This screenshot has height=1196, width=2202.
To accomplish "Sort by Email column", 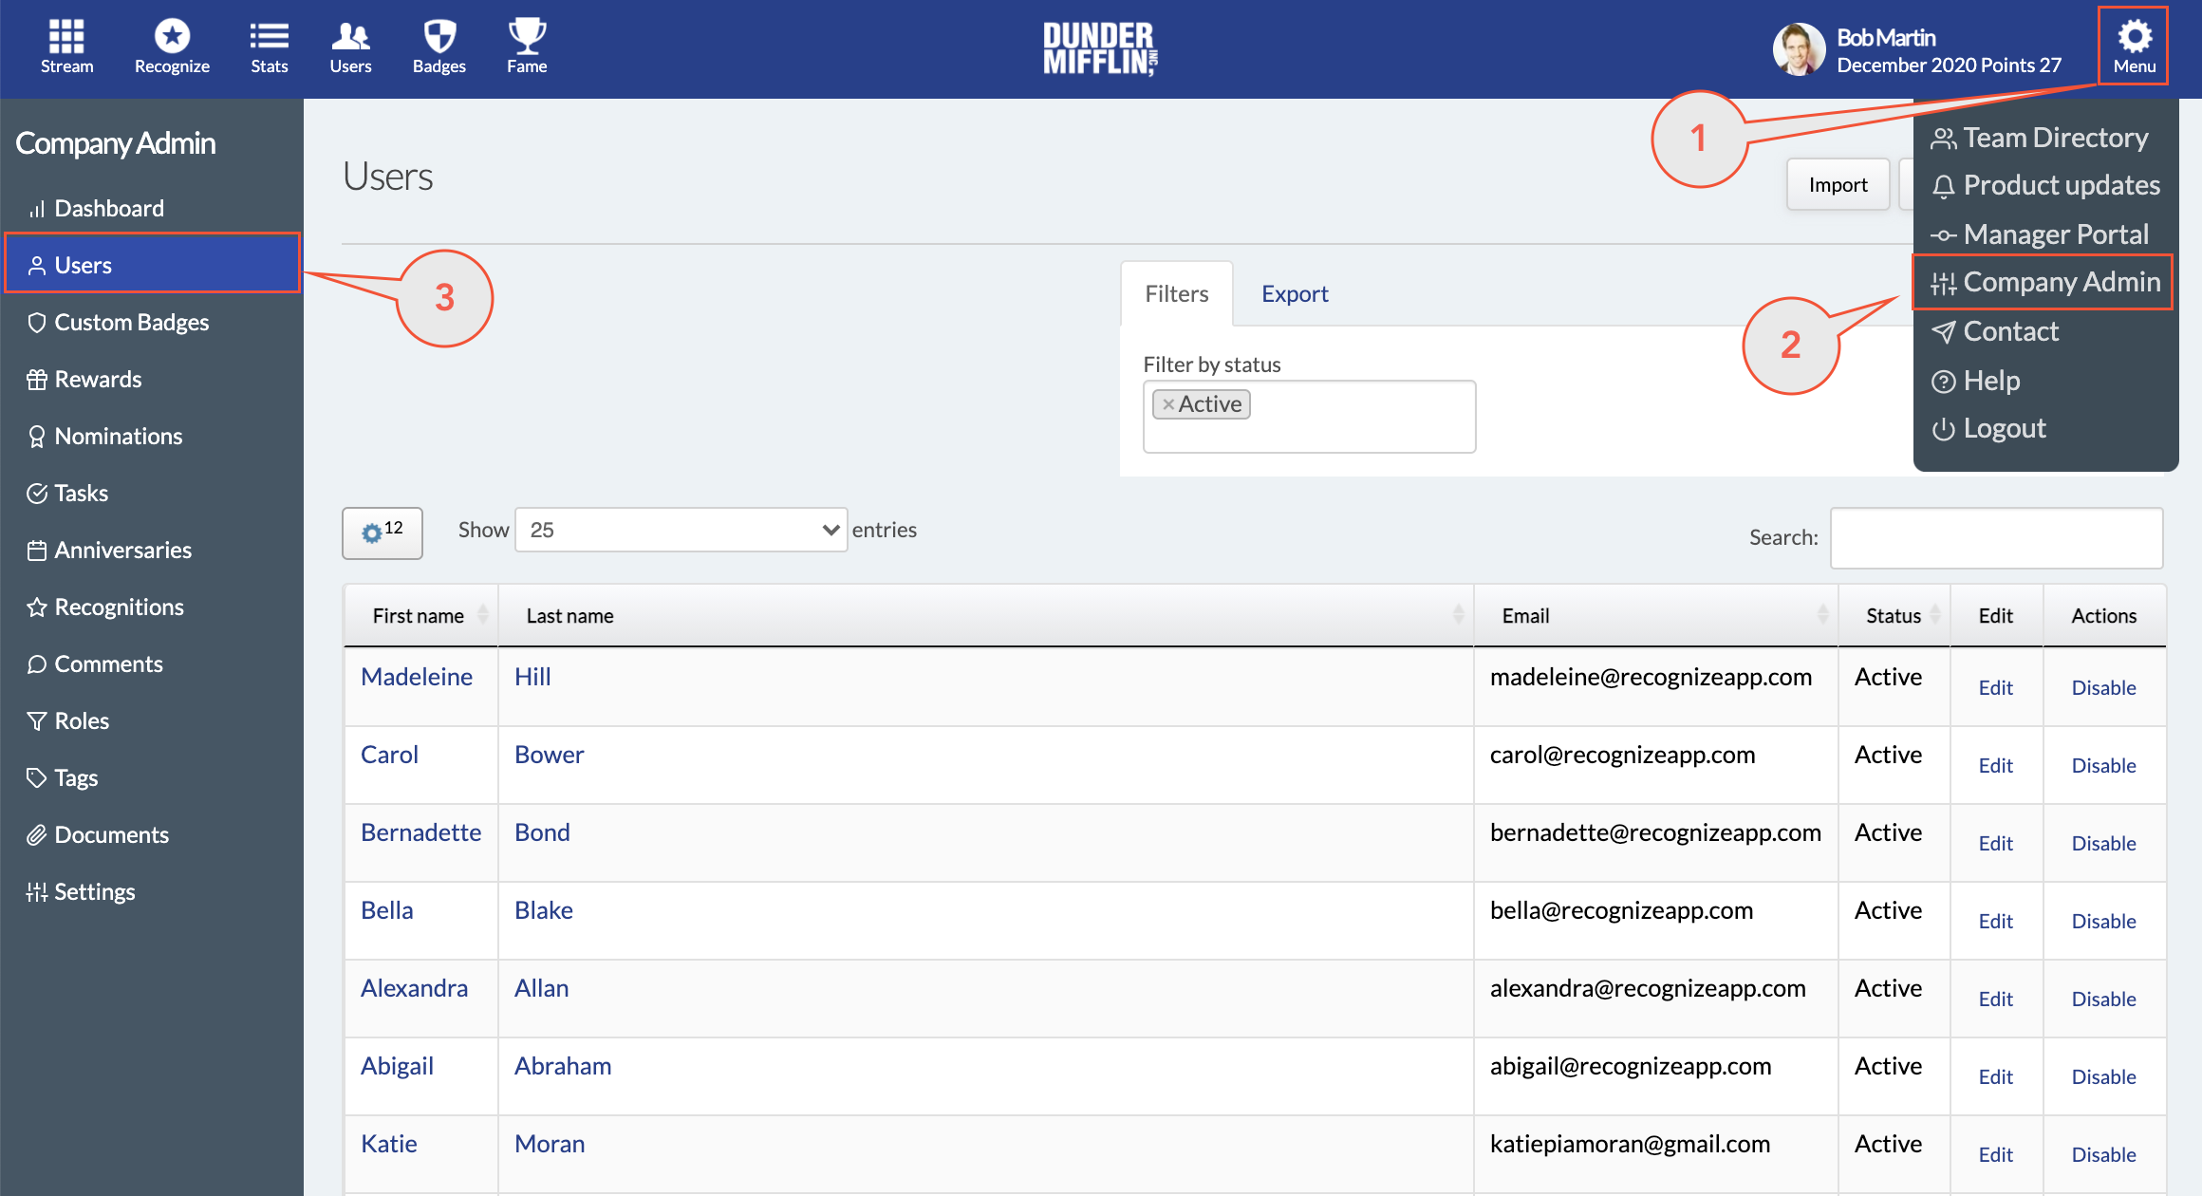I will (1656, 616).
